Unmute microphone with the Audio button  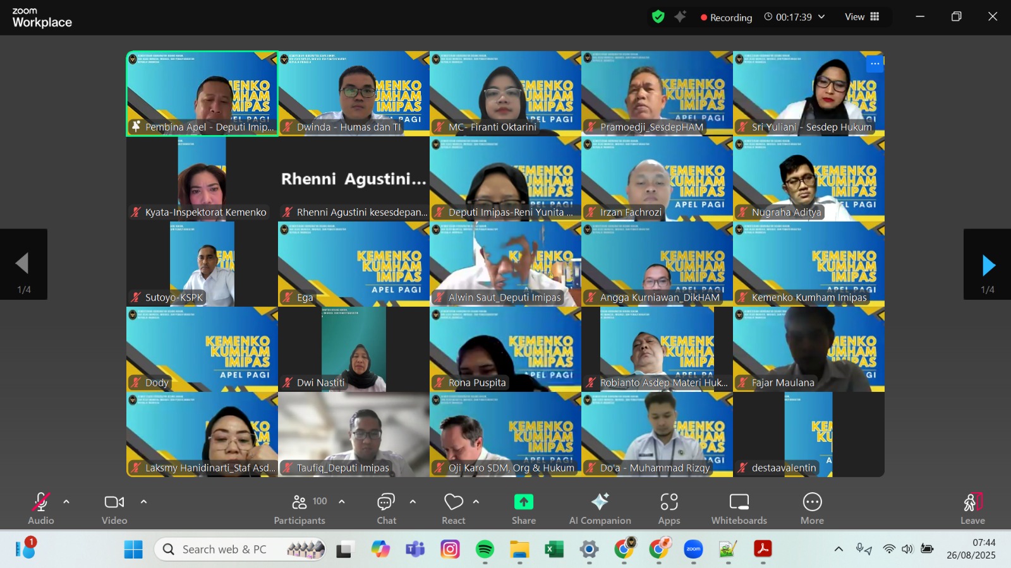pos(40,509)
